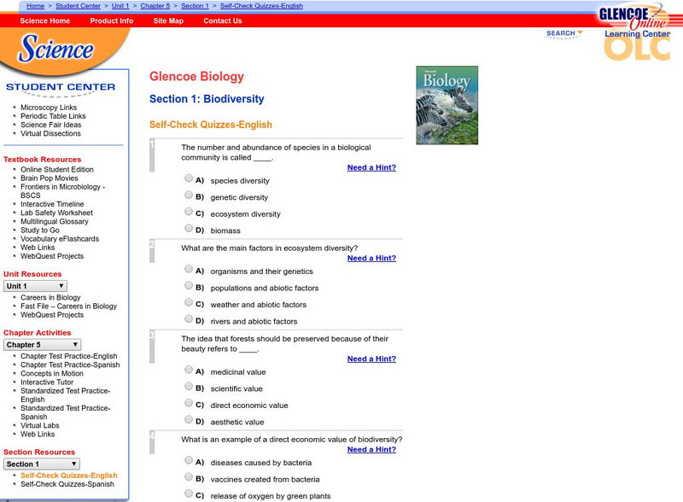Select answer A species diversity
The width and height of the screenshot is (683, 502).
tap(189, 178)
